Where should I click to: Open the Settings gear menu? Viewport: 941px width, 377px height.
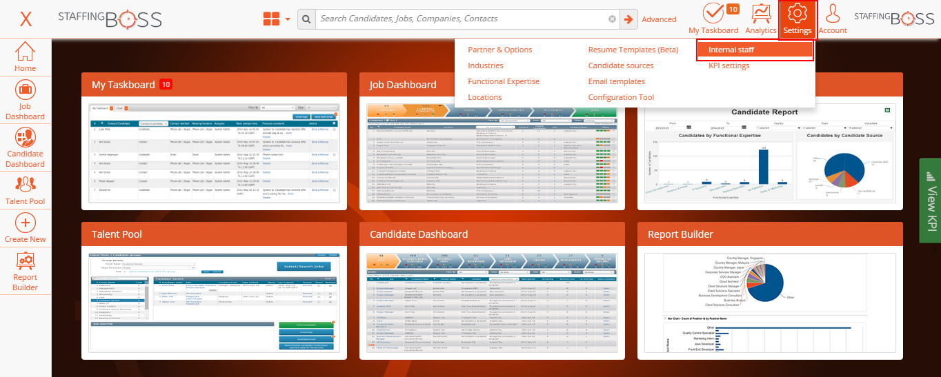pos(798,19)
